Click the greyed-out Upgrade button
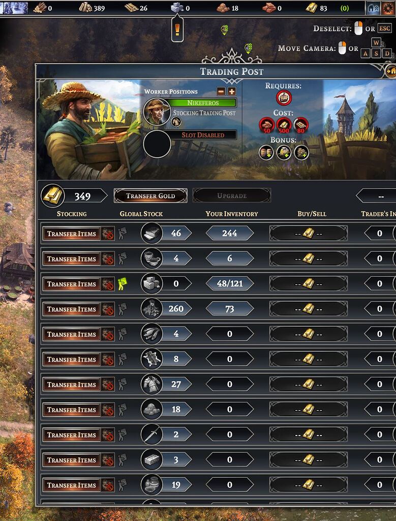 tap(232, 196)
